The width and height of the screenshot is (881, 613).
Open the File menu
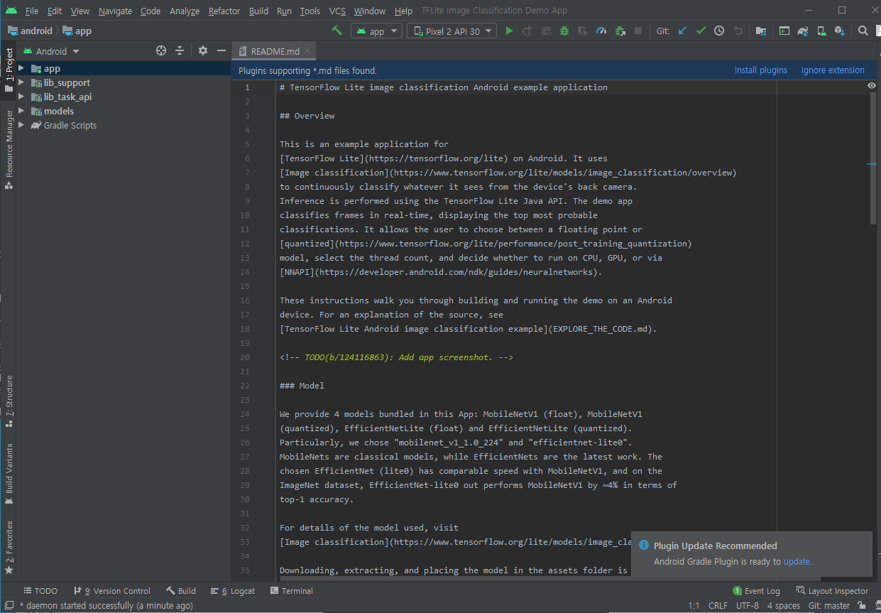coord(32,11)
